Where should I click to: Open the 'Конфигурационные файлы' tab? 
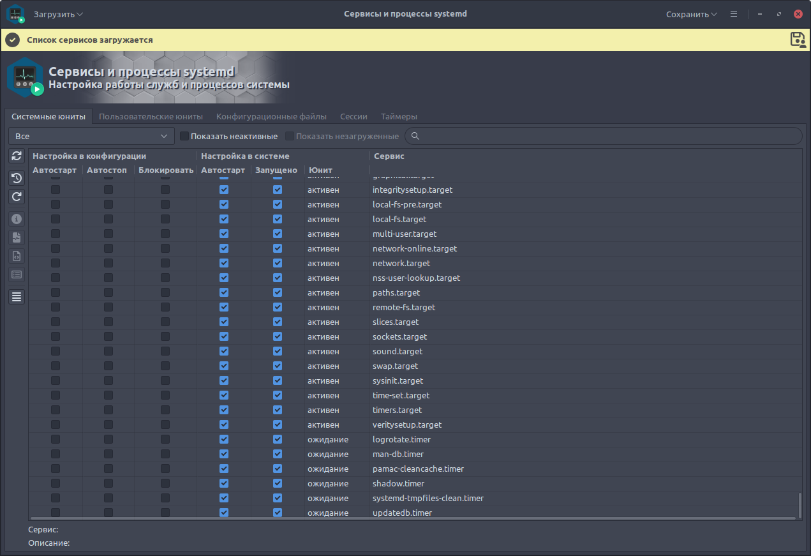271,116
